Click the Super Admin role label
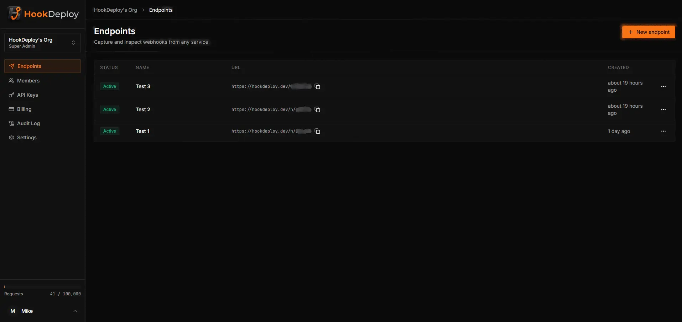The height and width of the screenshot is (322, 682). [x=22, y=46]
